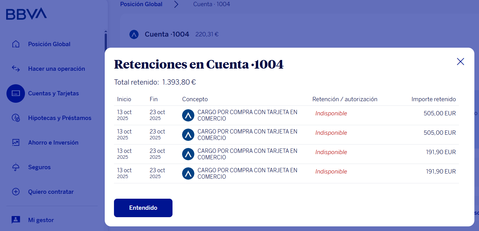Screen dimensions: 479x231
Task: Click the Mi gestor person icon
Action: tap(16, 220)
